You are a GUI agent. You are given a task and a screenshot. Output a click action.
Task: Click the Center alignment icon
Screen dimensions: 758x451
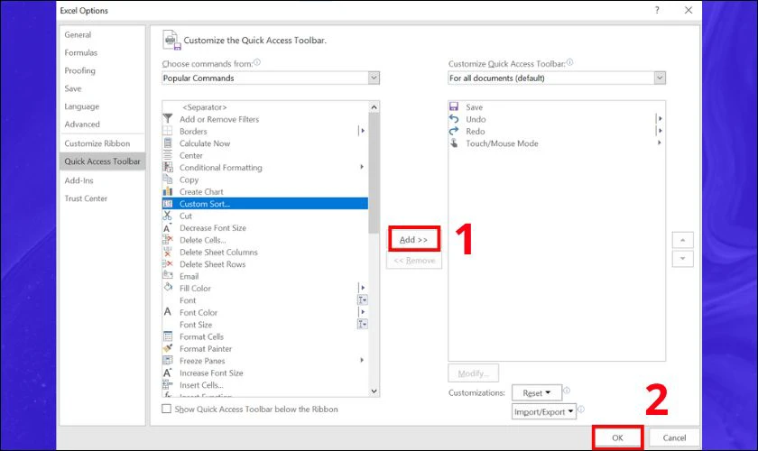pyautogui.click(x=168, y=154)
